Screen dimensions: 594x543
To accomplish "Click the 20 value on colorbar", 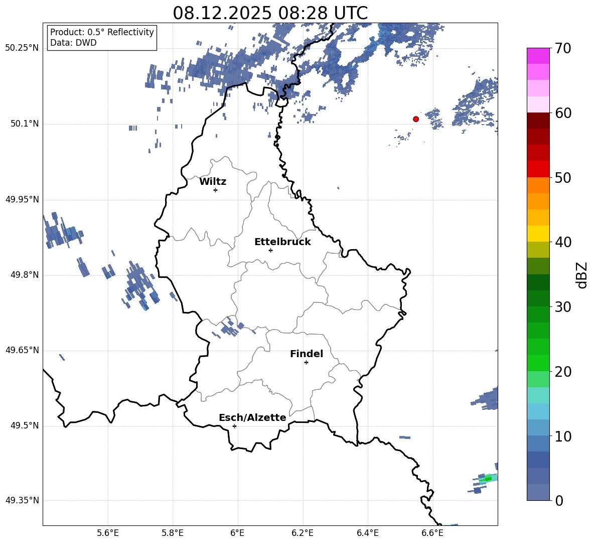I will click(x=562, y=372).
